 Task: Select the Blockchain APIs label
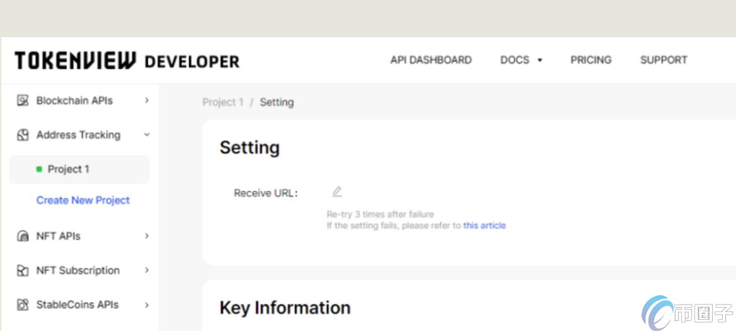tap(74, 100)
